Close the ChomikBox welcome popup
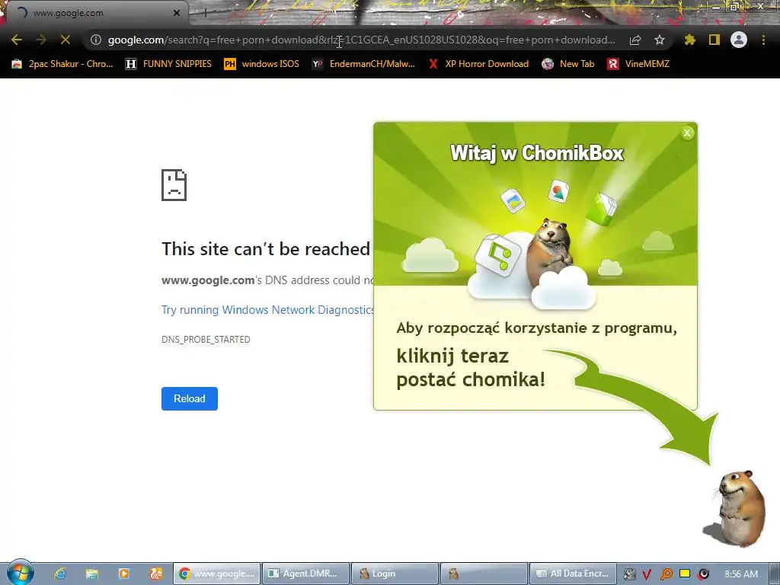The width and height of the screenshot is (780, 585). [x=687, y=133]
